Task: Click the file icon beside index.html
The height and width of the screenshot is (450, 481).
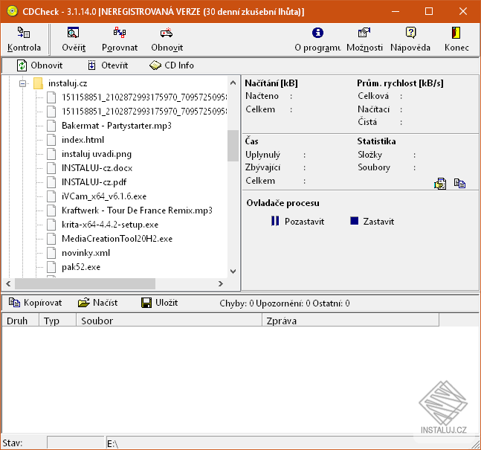Action: 51,140
